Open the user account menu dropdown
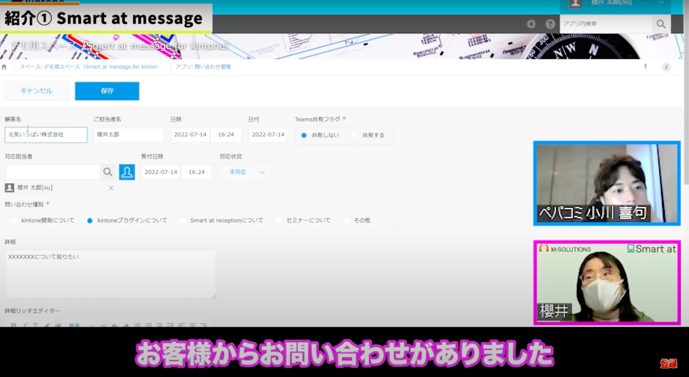This screenshot has height=377, width=689. [x=661, y=3]
